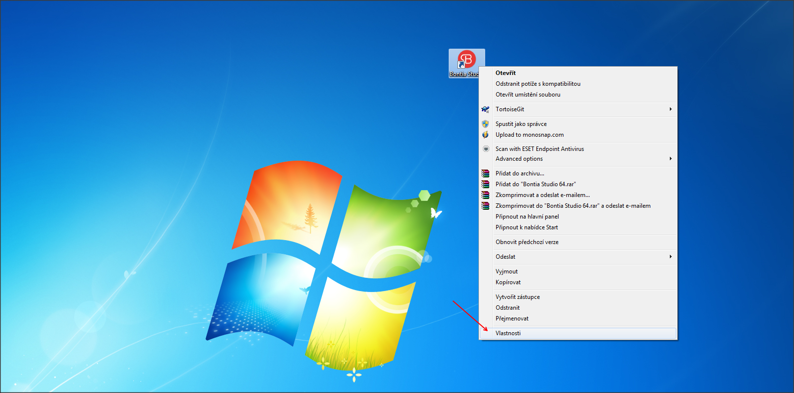Select Přejmenovat from the context menu
The width and height of the screenshot is (794, 393).
[578, 319]
